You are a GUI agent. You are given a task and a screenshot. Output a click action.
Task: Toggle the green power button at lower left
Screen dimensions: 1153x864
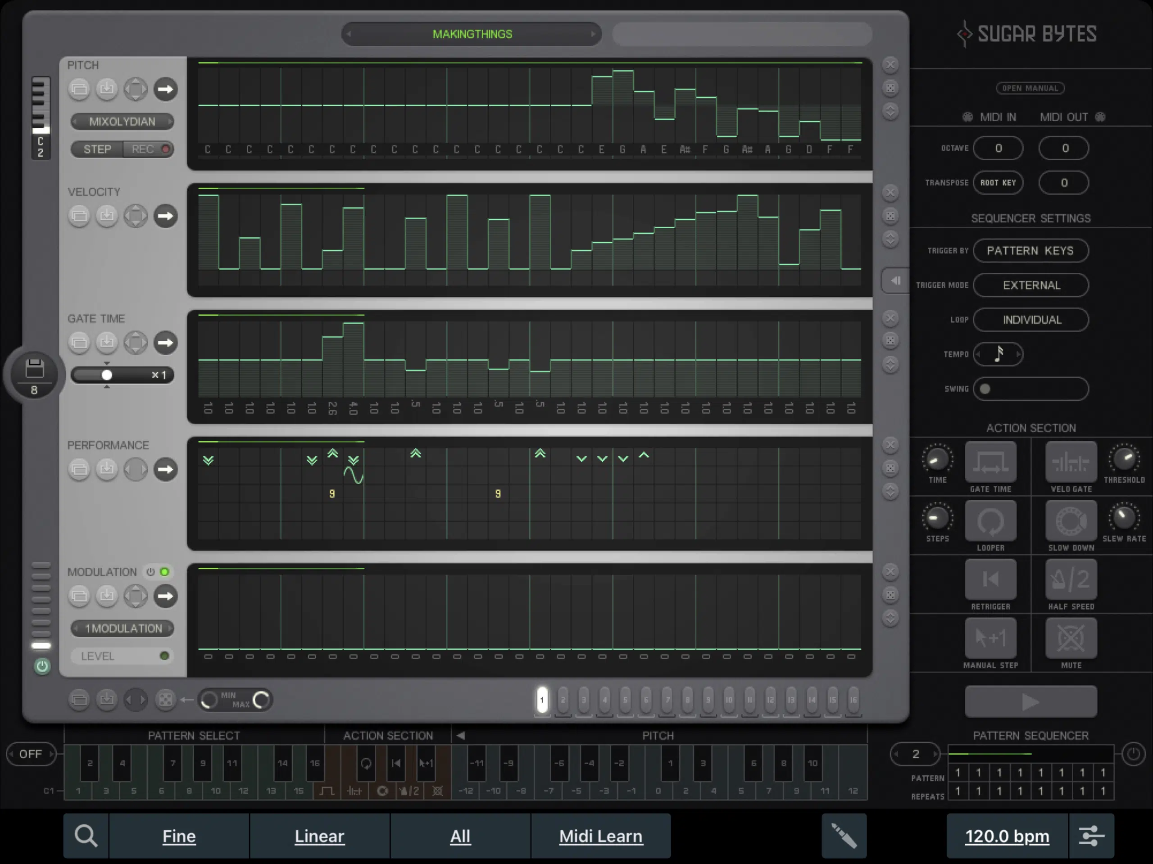[x=42, y=666]
